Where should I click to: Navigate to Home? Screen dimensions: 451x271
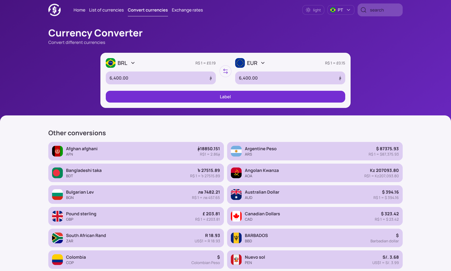pyautogui.click(x=79, y=10)
